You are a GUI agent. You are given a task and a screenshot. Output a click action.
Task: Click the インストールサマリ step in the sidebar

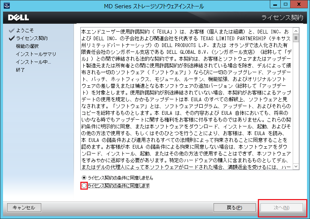[x=36, y=54]
